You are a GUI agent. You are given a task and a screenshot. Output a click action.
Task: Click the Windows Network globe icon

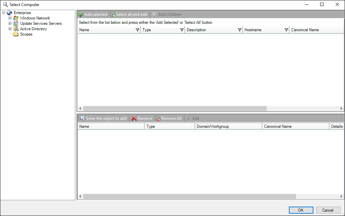coord(16,18)
